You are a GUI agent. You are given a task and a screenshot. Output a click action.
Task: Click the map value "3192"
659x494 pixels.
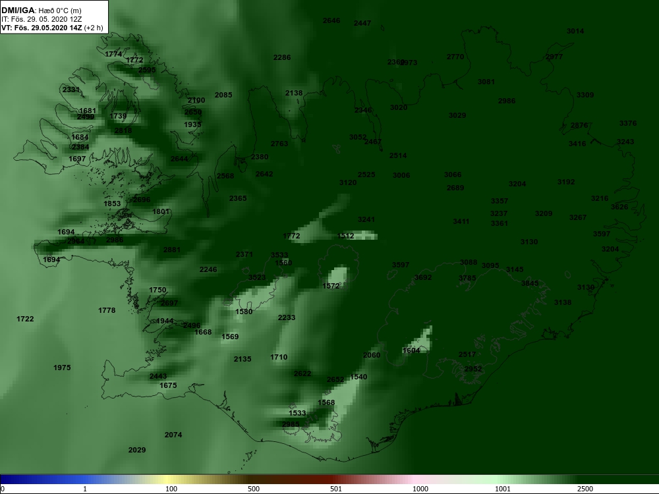(x=566, y=182)
